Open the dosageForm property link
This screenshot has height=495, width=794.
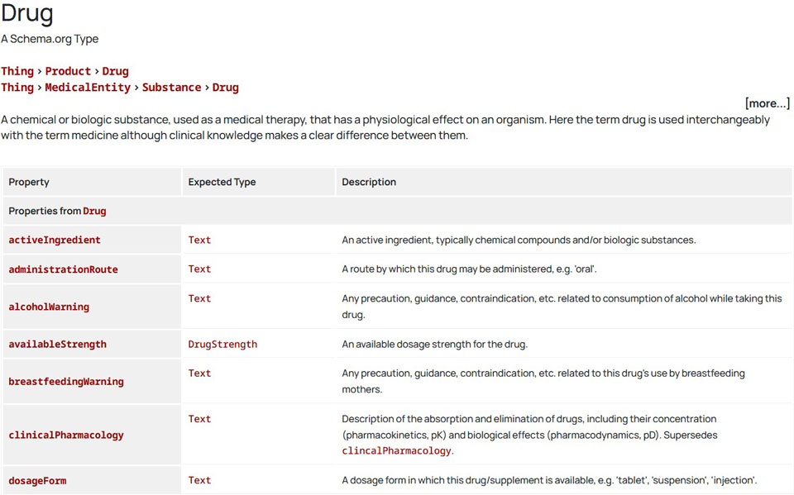click(x=37, y=481)
